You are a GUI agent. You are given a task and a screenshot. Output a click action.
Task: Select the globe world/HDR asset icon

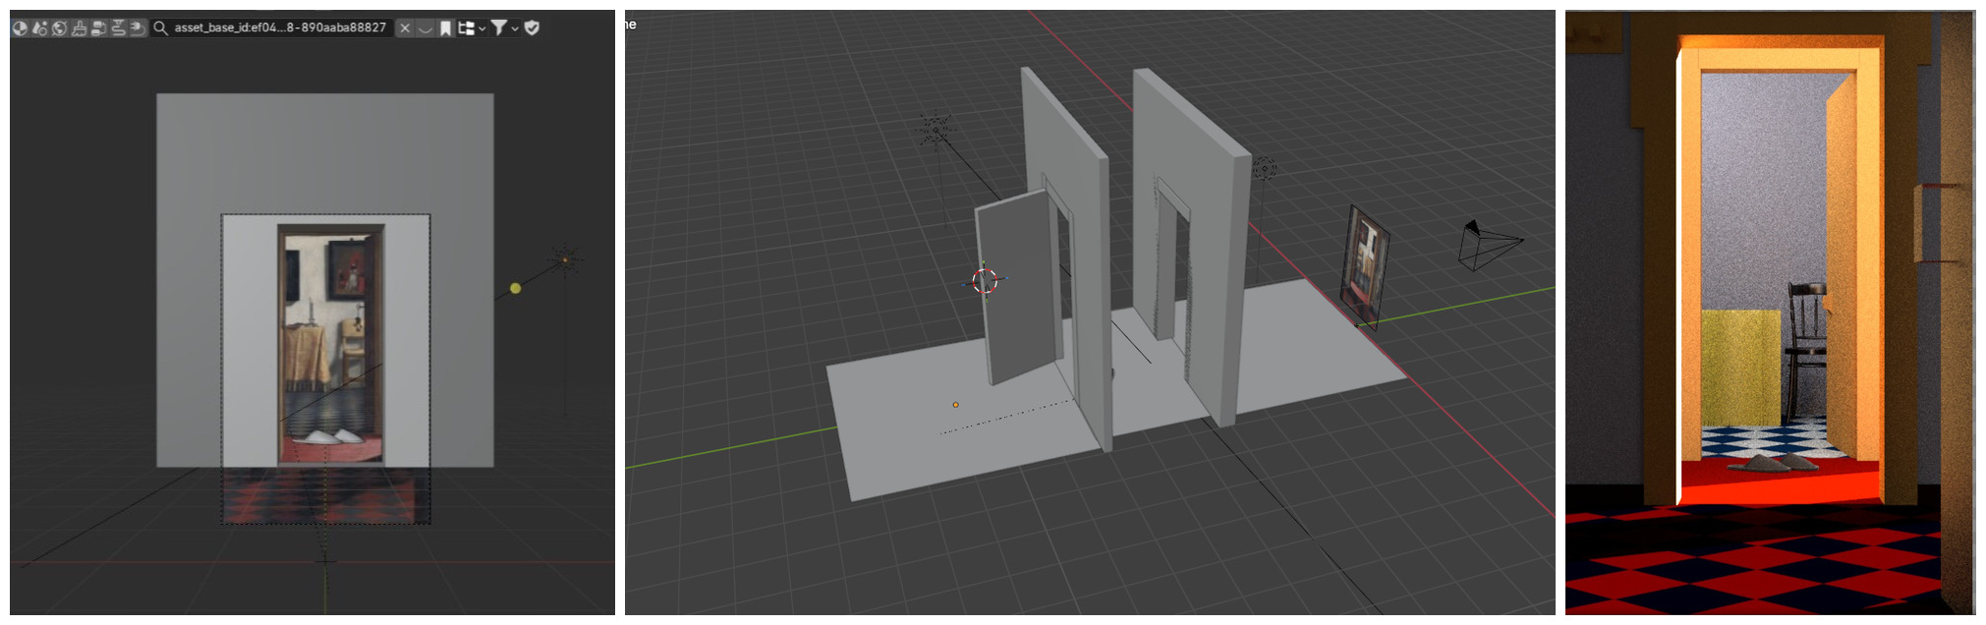tap(59, 28)
